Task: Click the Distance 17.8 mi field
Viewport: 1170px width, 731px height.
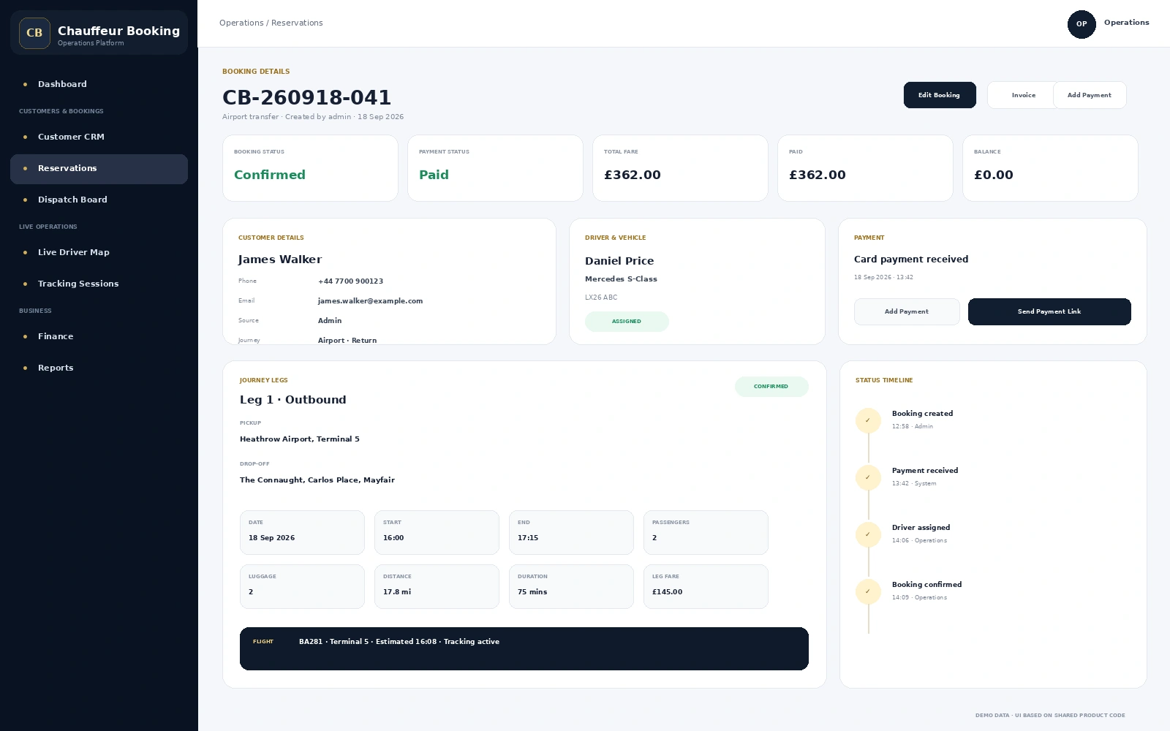Action: click(437, 586)
